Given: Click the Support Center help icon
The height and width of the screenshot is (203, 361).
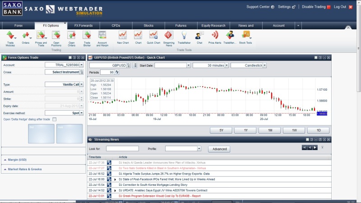Looking at the screenshot, I should coord(273,7).
